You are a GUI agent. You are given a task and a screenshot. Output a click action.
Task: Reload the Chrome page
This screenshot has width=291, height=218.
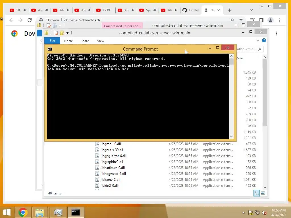(x=30, y=20)
